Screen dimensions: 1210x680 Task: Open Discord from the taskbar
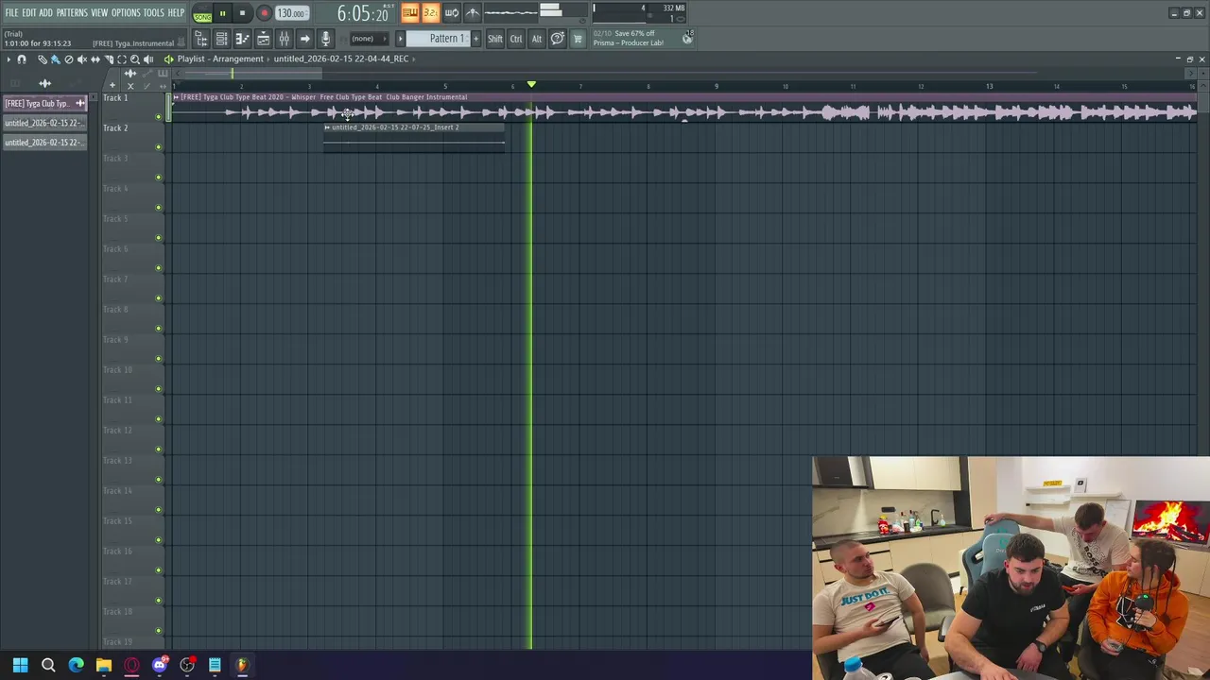[x=160, y=665]
